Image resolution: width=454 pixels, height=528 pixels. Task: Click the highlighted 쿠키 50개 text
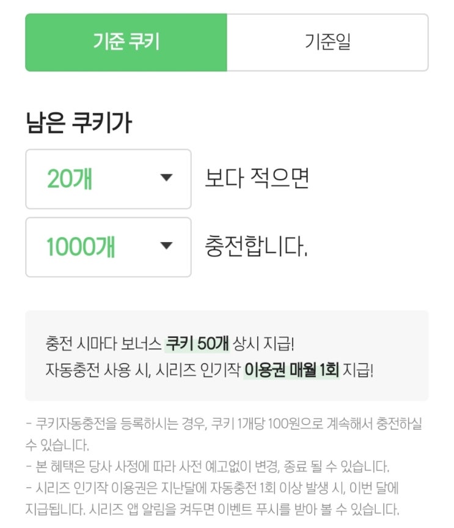[x=197, y=343]
